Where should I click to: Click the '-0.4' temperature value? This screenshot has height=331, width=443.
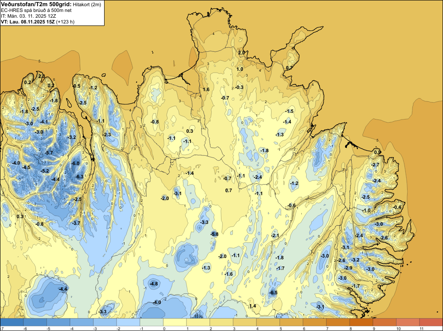click(397, 207)
